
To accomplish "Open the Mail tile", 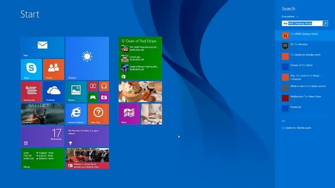I will tap(42, 47).
